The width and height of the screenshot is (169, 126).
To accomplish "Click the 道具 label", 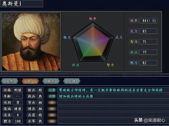I will click(7, 115).
